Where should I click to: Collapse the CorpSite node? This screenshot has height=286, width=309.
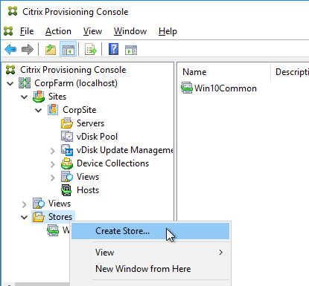(39, 110)
